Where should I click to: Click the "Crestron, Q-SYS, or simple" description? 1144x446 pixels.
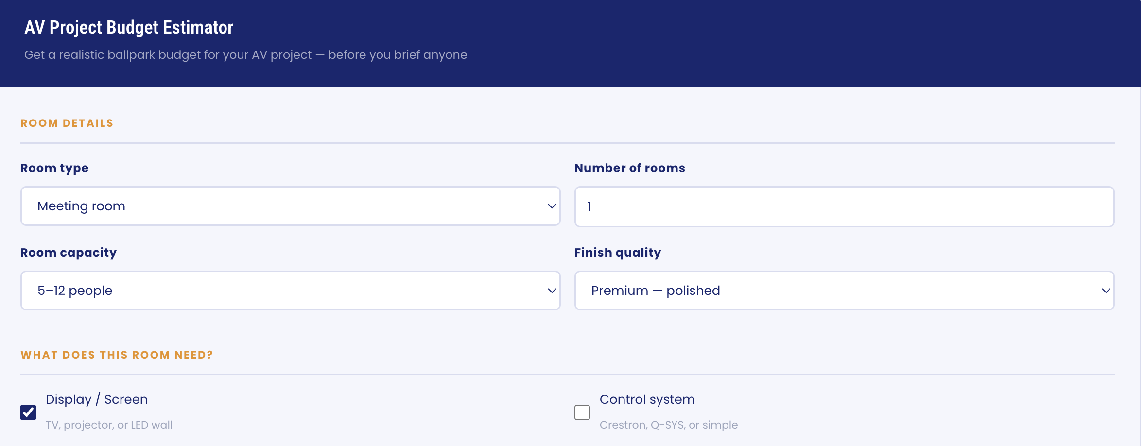point(668,425)
